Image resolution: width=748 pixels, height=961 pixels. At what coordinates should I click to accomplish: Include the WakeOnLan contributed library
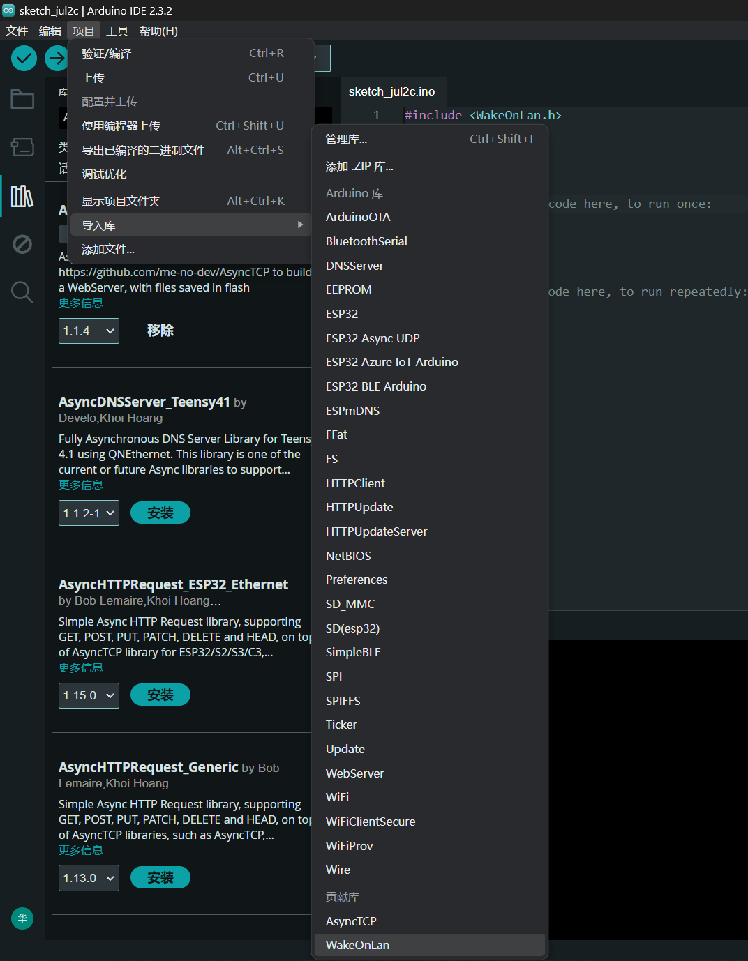(430, 945)
